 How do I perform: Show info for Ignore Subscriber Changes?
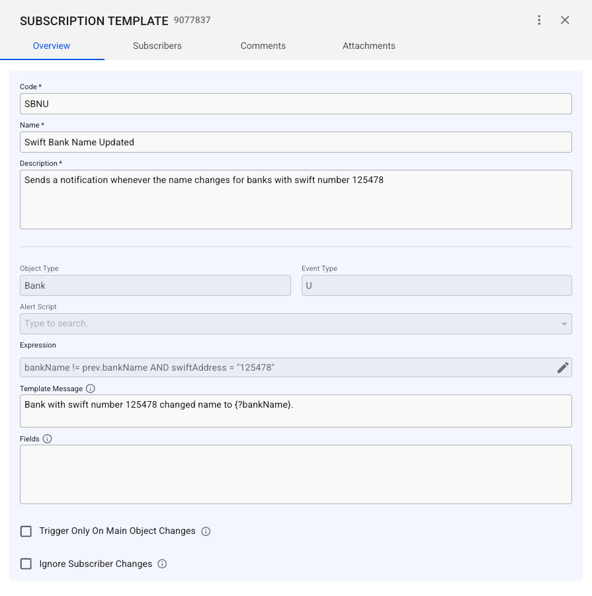162,564
